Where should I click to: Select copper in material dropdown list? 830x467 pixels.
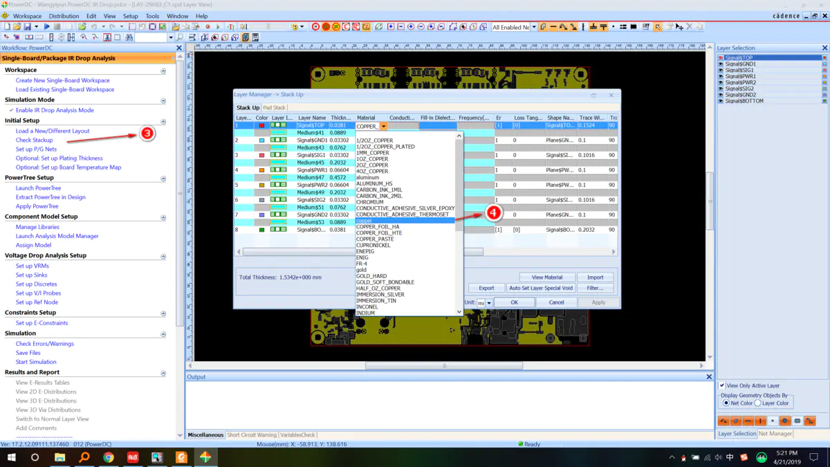coord(405,221)
